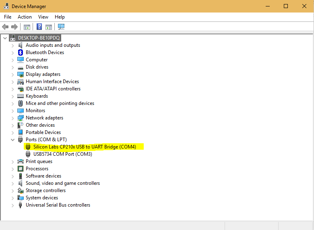
Task: Click the Computer category monitor icon
Action: [x=21, y=60]
